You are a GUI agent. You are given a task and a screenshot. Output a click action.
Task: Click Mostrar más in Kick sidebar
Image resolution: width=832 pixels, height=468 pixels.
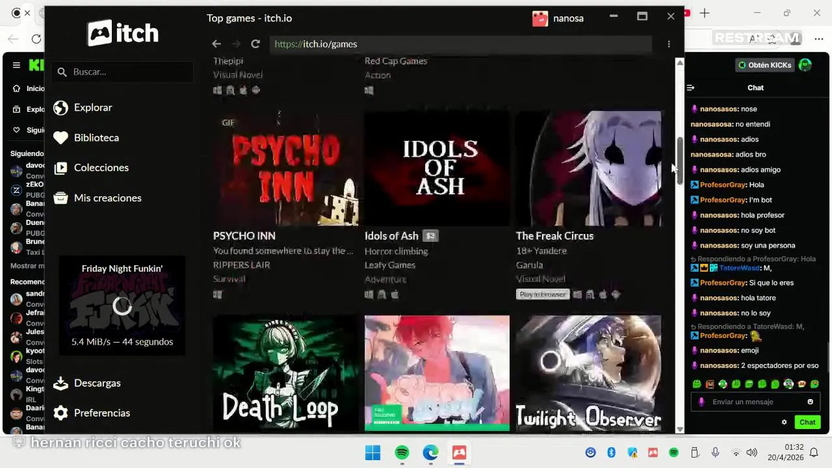click(27, 266)
